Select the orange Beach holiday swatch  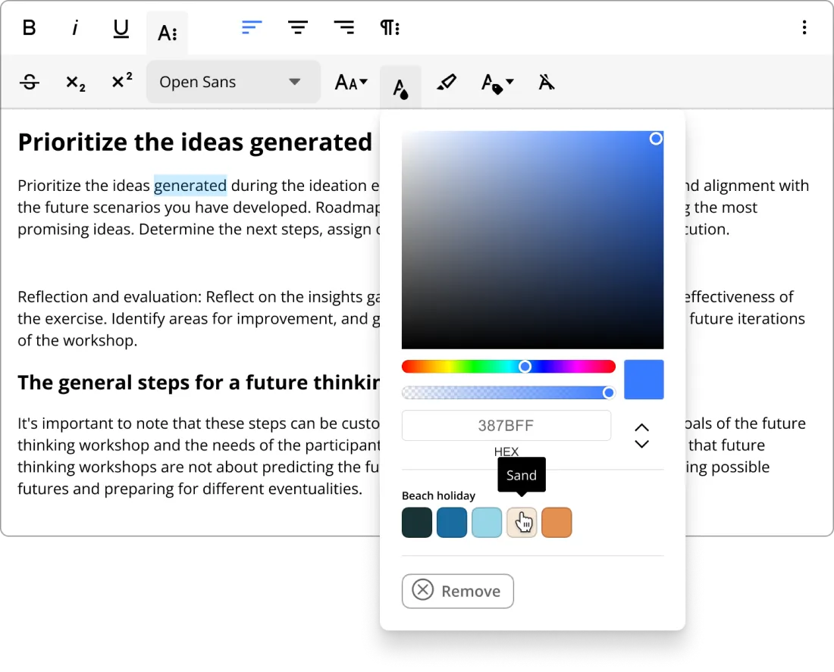click(557, 523)
